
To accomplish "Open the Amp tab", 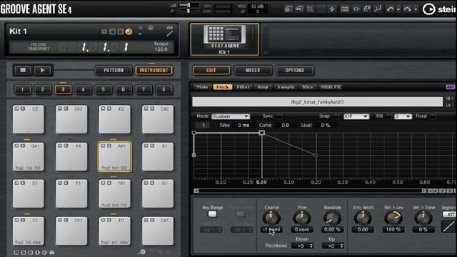I will pyautogui.click(x=263, y=87).
